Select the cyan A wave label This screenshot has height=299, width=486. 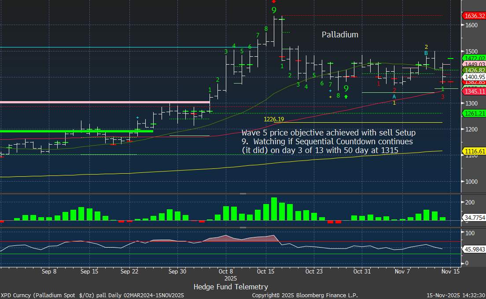click(x=394, y=96)
